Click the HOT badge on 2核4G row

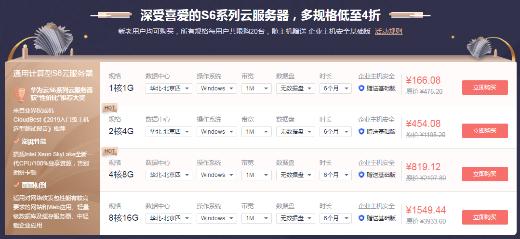[109, 108]
